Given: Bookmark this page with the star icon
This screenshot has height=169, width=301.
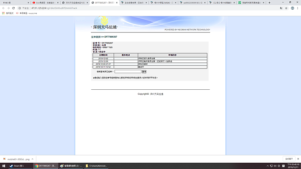Looking at the screenshot, I should pyautogui.click(x=286, y=8).
